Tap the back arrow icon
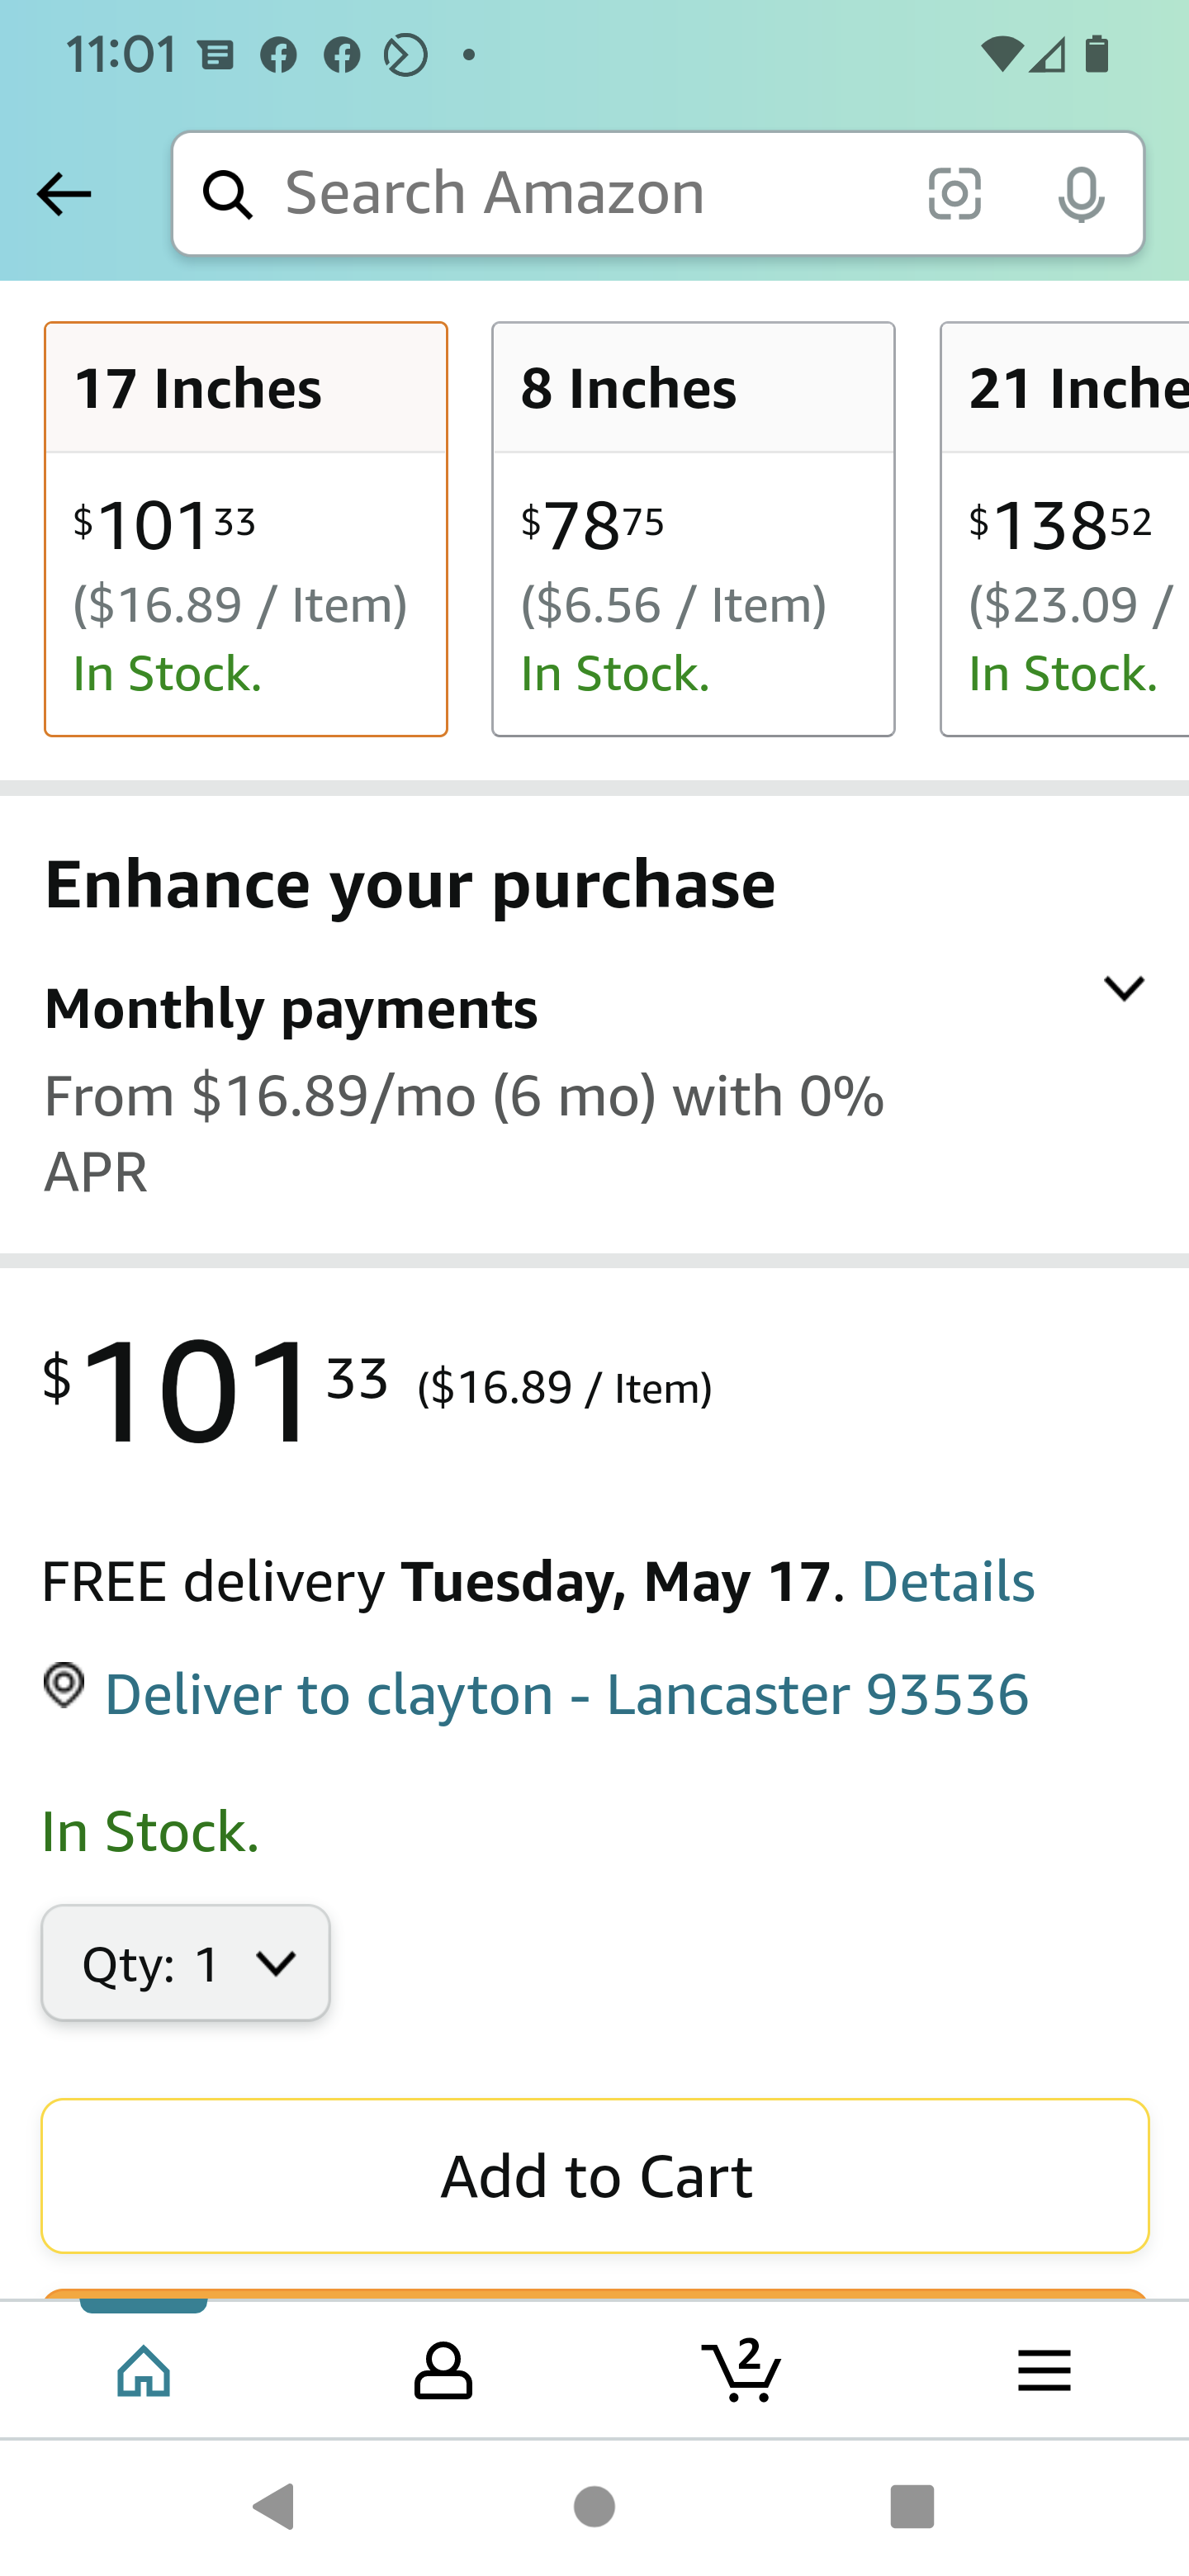The width and height of the screenshot is (1189, 2576). click(64, 194)
